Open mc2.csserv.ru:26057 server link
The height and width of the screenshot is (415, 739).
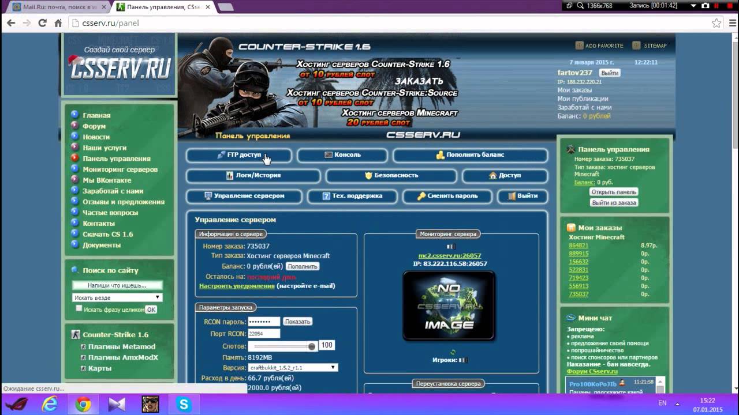coord(450,255)
